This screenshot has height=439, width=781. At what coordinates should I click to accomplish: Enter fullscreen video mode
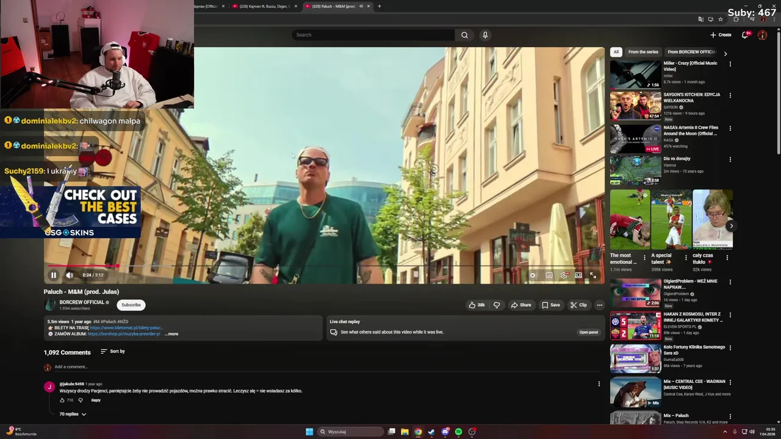coord(592,276)
